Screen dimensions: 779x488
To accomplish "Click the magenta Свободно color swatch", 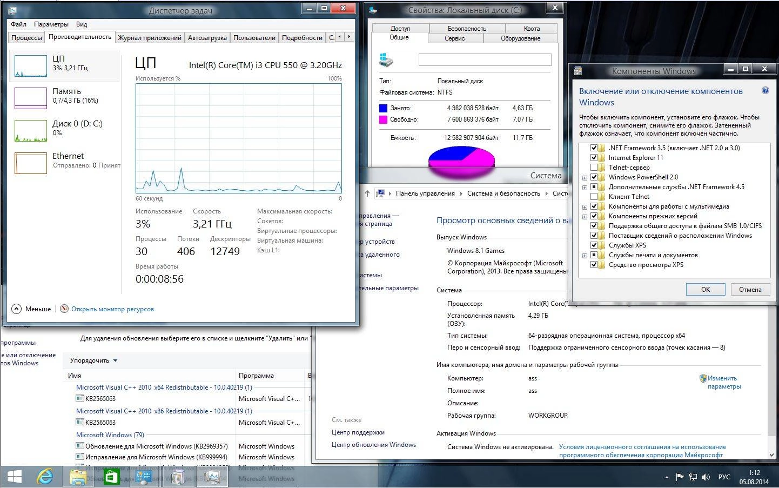I will click(x=384, y=119).
